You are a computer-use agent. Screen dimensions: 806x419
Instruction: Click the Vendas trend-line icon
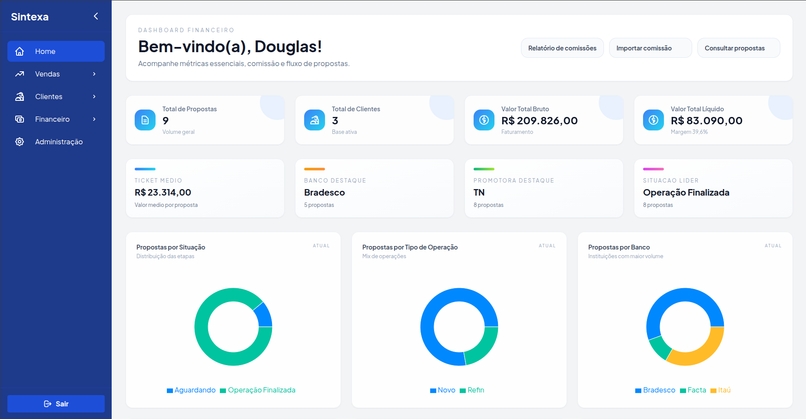tap(20, 74)
